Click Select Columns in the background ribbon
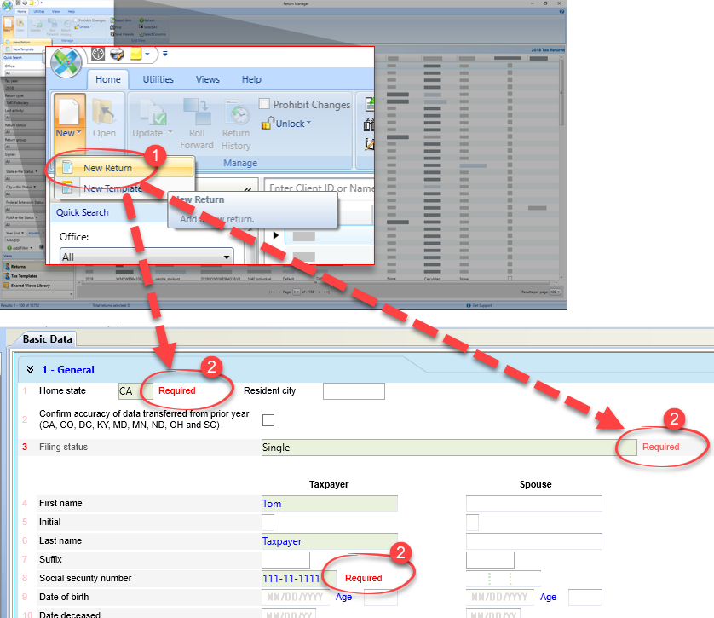Image resolution: width=714 pixels, height=618 pixels. point(153,34)
